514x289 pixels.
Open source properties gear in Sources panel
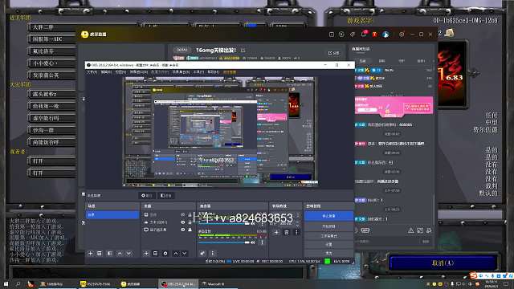point(165,254)
